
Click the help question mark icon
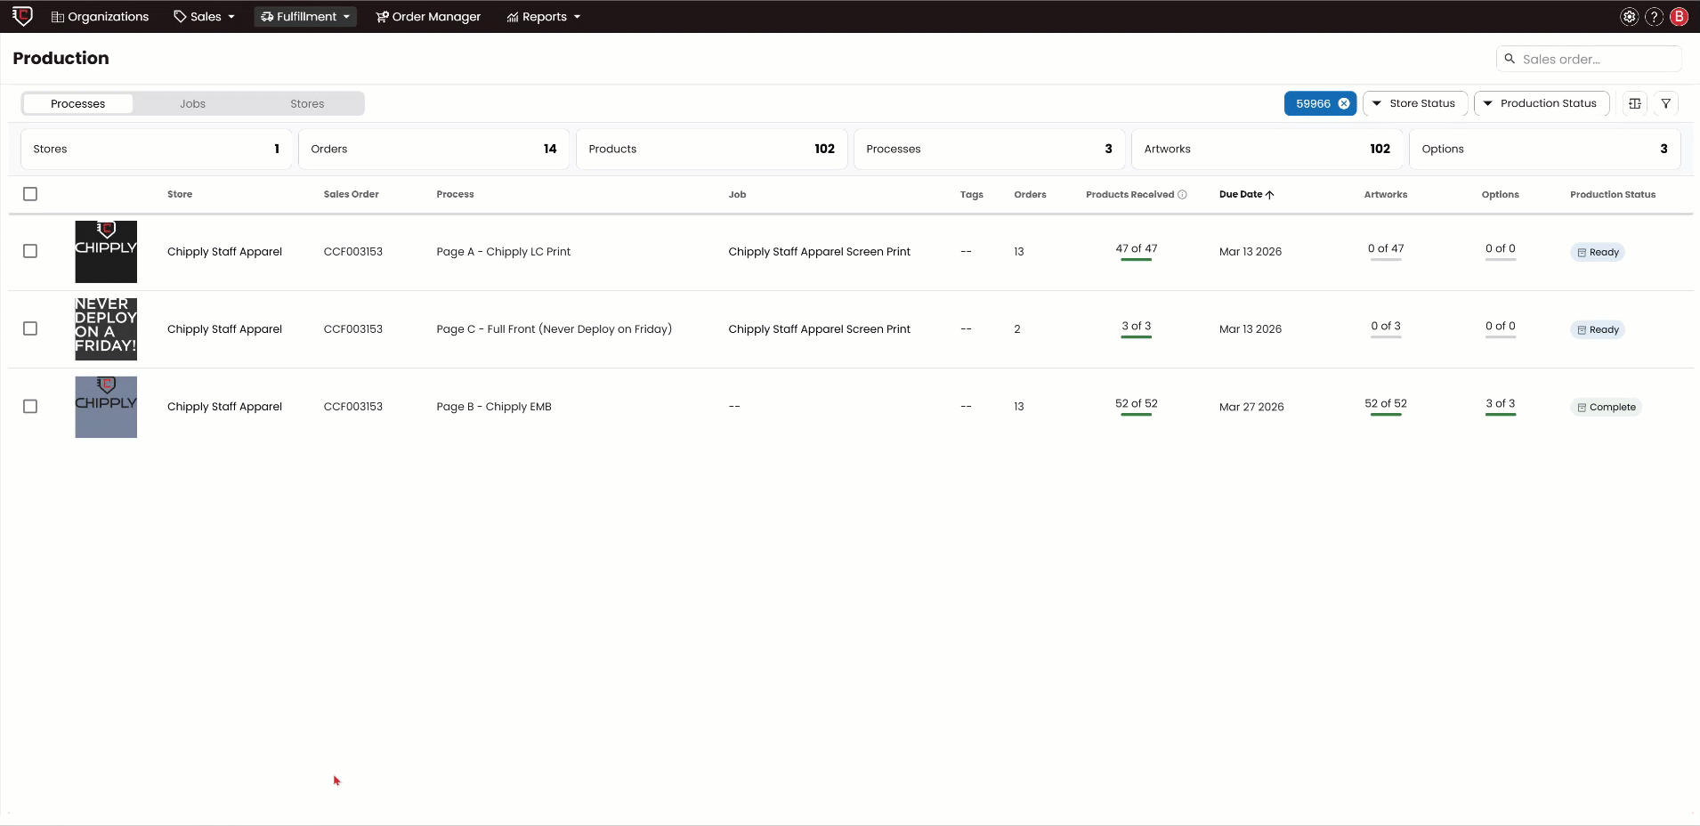coord(1654,16)
